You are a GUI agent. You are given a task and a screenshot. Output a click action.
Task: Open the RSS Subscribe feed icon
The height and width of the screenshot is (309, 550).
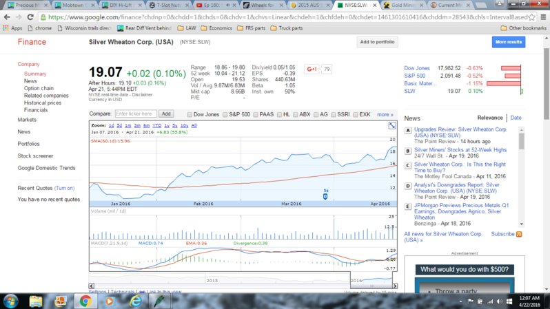pyautogui.click(x=519, y=234)
